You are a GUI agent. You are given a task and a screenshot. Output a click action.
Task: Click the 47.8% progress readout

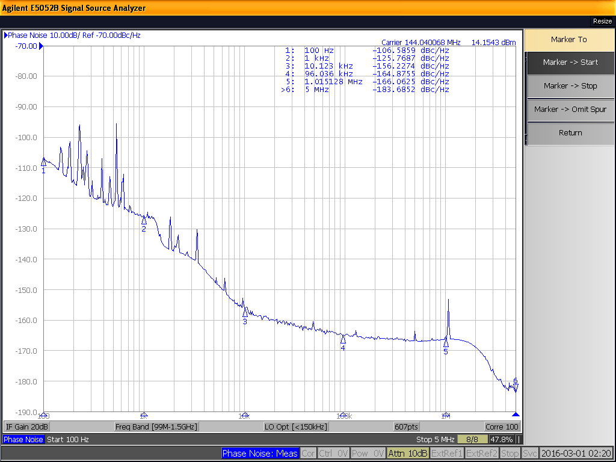[x=502, y=440]
